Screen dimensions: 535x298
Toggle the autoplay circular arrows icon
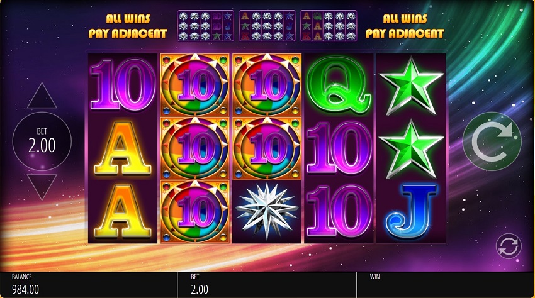click(x=509, y=246)
